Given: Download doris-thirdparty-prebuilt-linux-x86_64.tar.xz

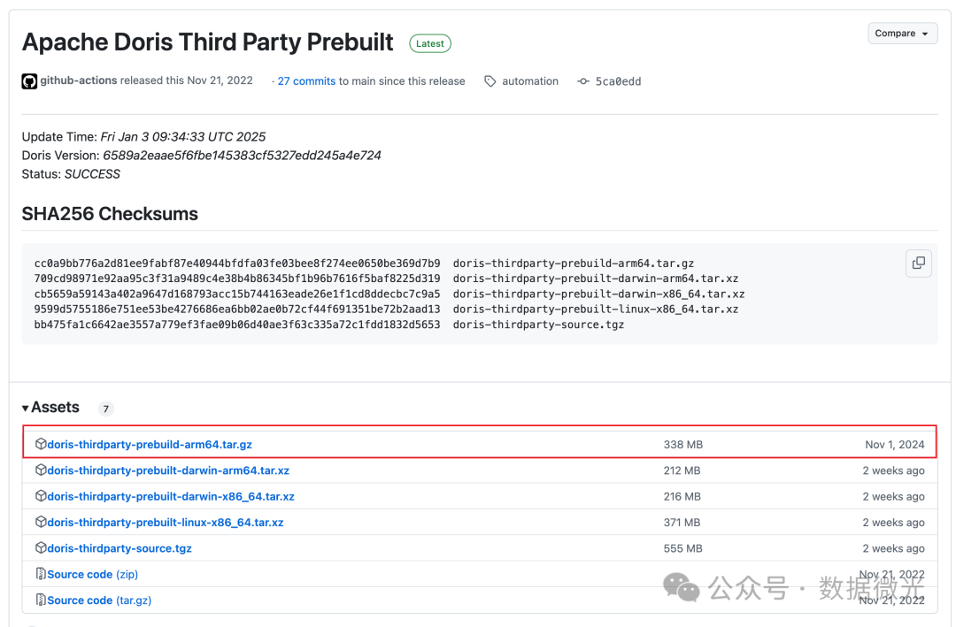Looking at the screenshot, I should click(166, 523).
